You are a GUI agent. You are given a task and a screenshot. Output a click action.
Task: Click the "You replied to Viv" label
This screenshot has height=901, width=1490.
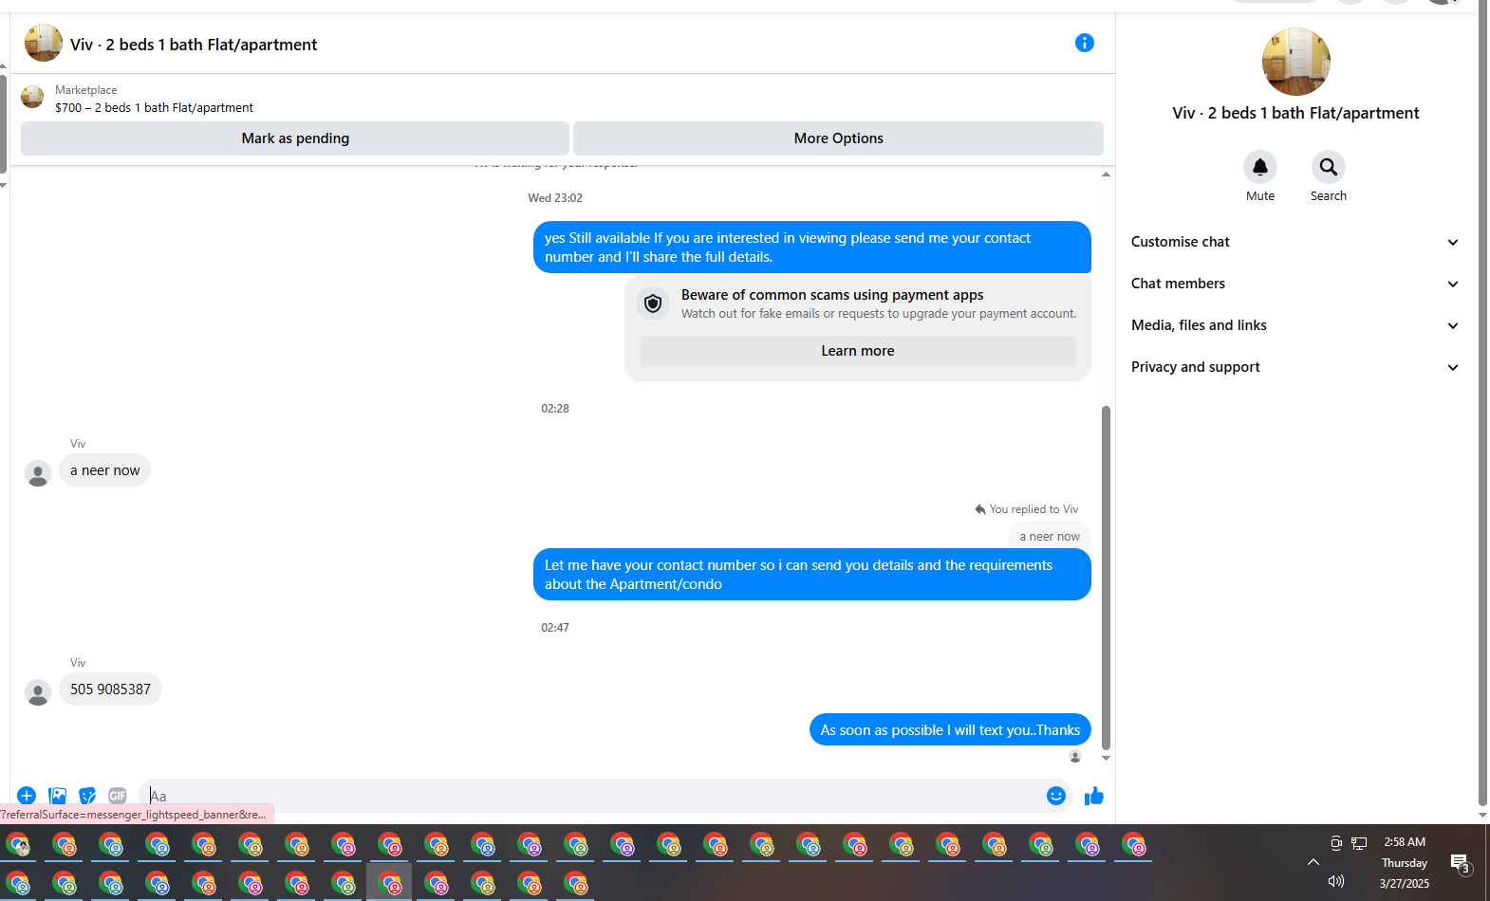pos(1034,509)
